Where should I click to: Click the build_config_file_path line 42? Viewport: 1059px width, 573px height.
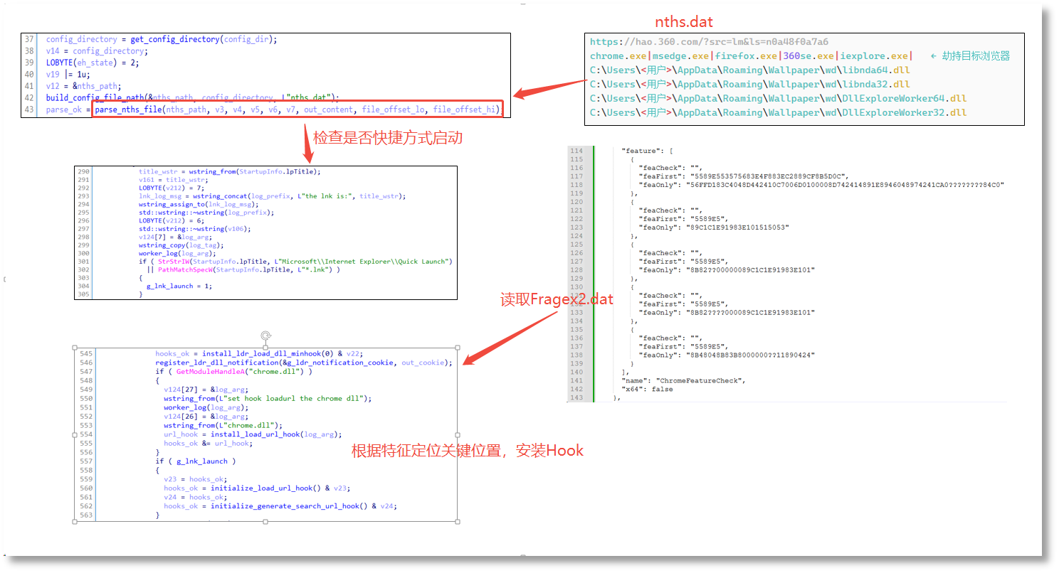point(193,97)
